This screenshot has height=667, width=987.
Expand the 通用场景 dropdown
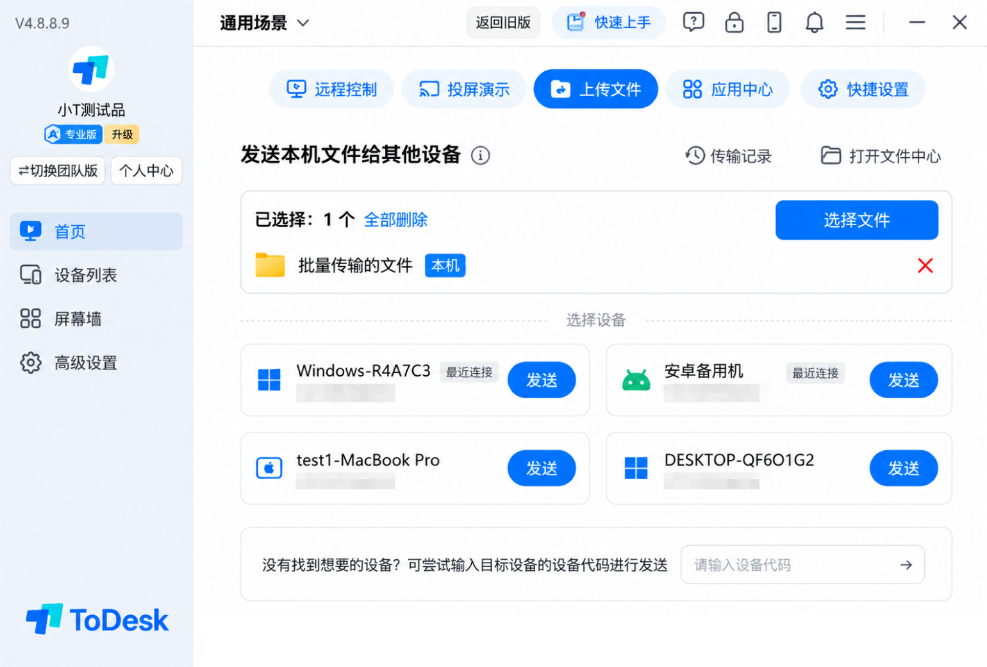click(265, 23)
